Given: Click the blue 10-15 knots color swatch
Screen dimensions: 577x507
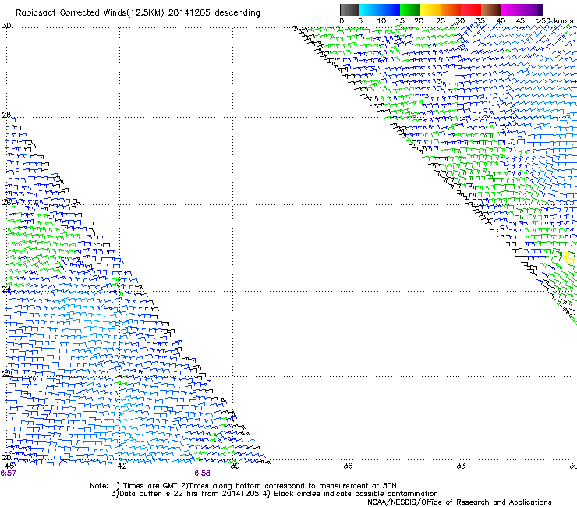Looking at the screenshot, I should point(390,9).
